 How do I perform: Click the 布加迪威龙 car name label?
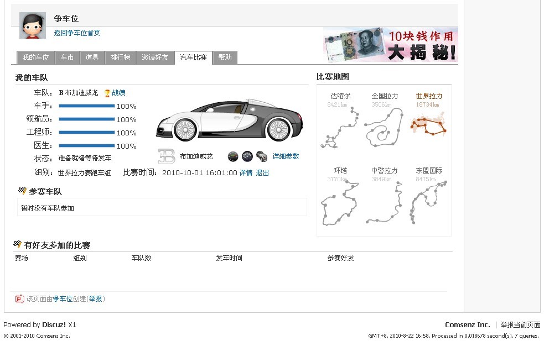coord(196,156)
